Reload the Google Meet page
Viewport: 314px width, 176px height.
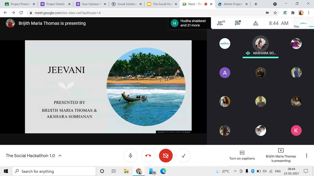tap(21, 13)
